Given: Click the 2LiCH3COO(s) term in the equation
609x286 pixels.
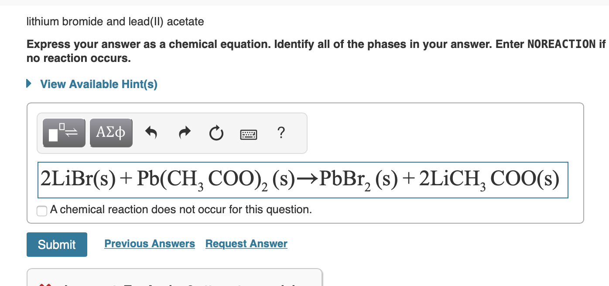Looking at the screenshot, I should click(x=489, y=179).
